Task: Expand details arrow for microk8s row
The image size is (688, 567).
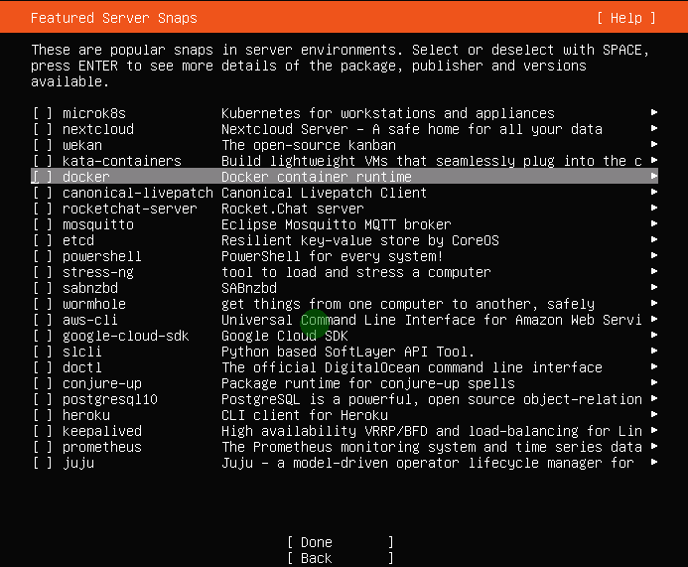Action: pos(654,112)
